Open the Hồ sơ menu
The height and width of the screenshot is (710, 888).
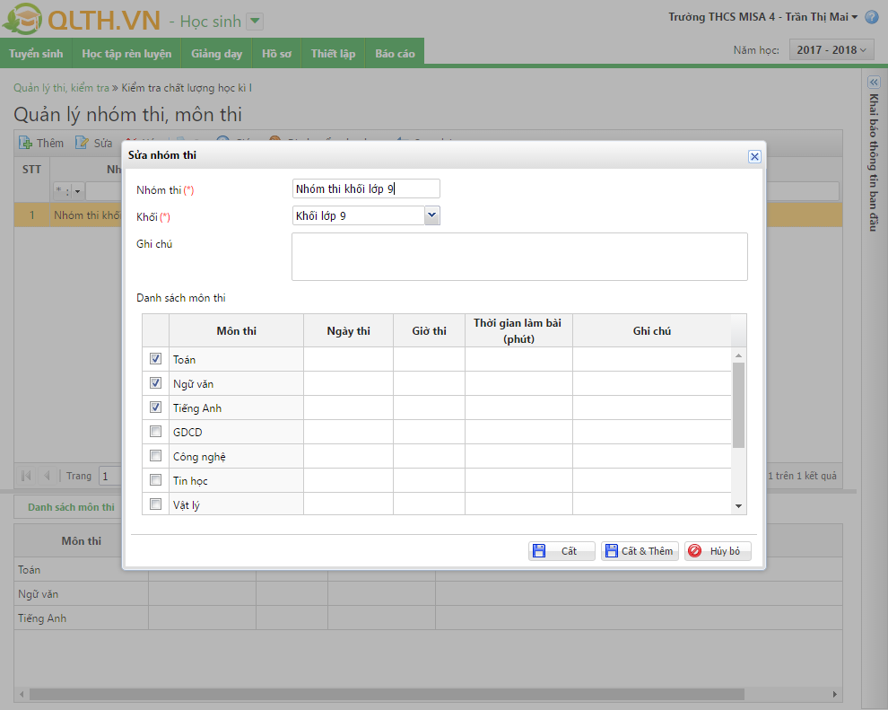[276, 53]
